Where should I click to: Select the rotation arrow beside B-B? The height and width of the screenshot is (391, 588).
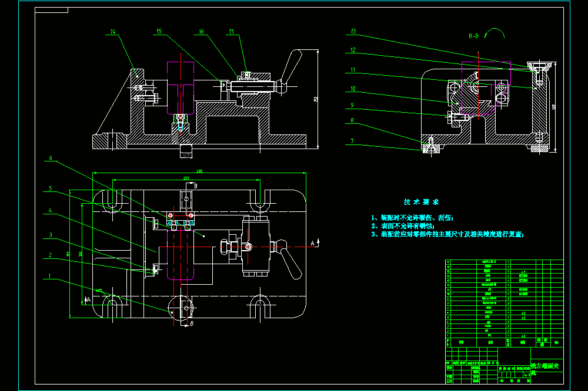coord(495,33)
